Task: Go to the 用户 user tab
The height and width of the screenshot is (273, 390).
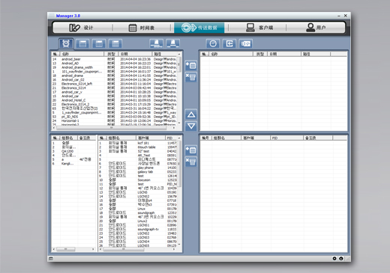Action: click(316, 28)
